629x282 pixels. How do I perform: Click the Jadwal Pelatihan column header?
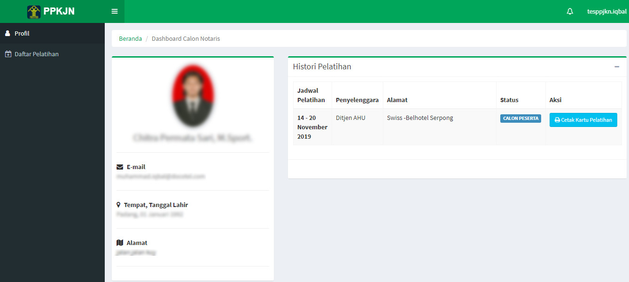coord(311,95)
